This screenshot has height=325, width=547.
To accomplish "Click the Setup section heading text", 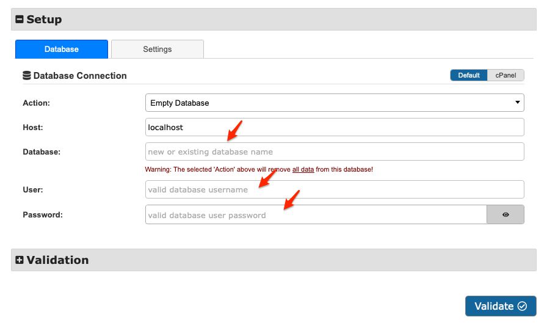I will click(x=44, y=20).
